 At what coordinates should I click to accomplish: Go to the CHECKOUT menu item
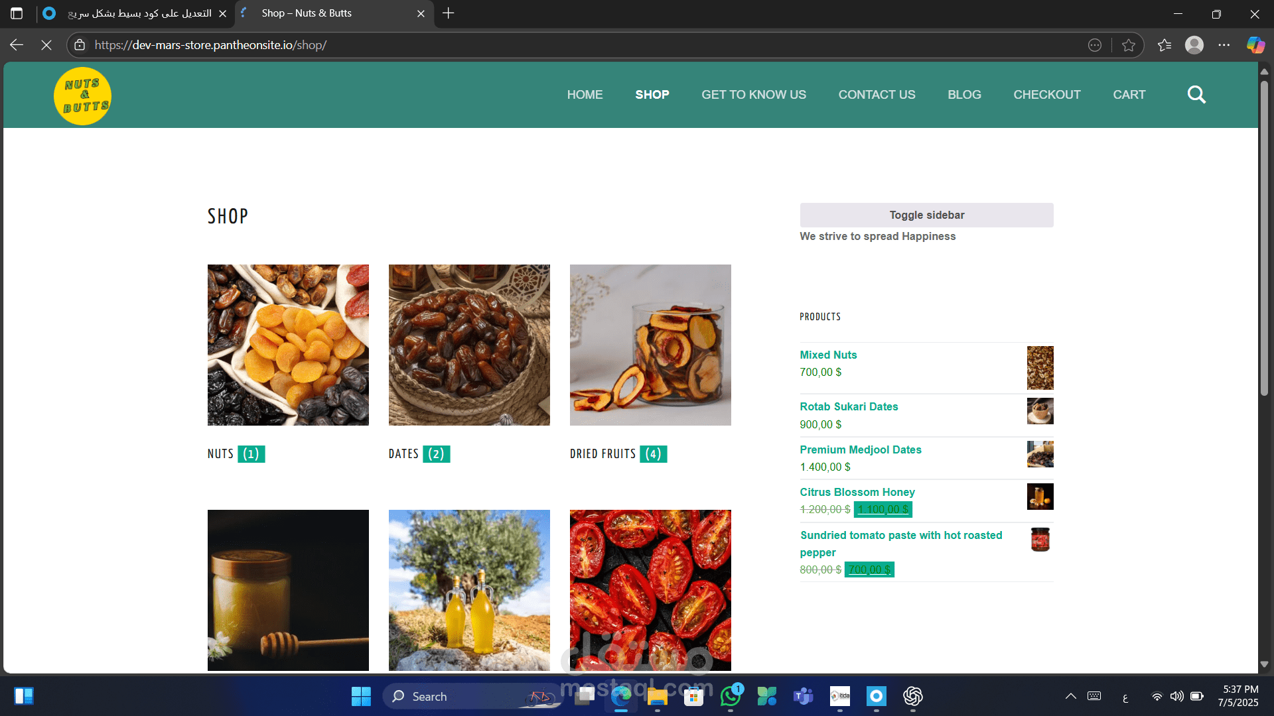point(1046,95)
